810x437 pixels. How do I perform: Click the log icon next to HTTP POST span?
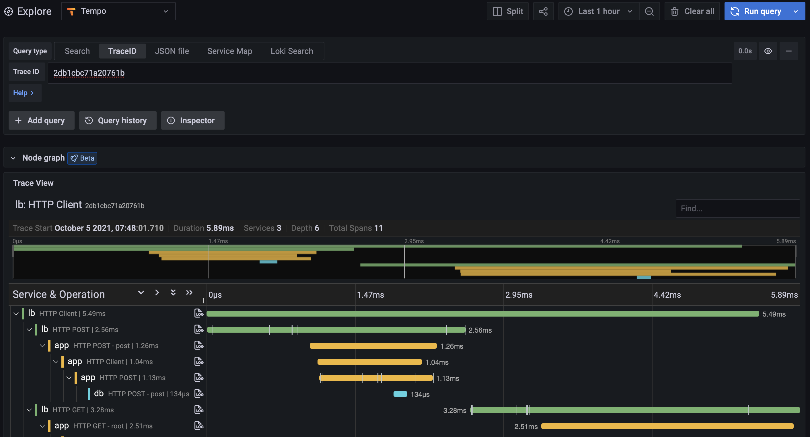(199, 329)
